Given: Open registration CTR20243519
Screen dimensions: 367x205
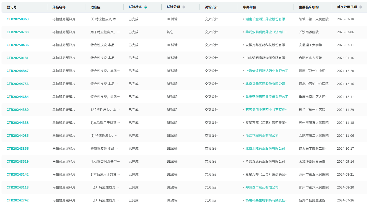Looking at the screenshot, I should (x=18, y=161).
